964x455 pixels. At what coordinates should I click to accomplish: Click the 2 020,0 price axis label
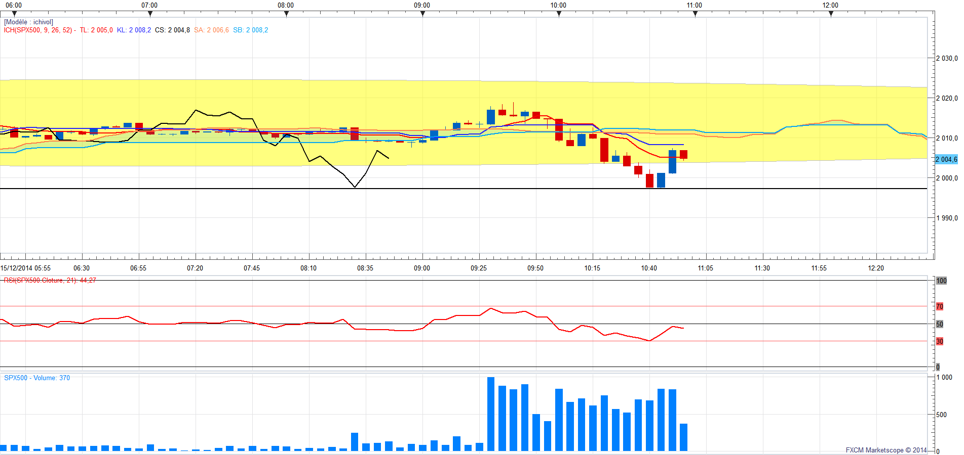point(947,98)
